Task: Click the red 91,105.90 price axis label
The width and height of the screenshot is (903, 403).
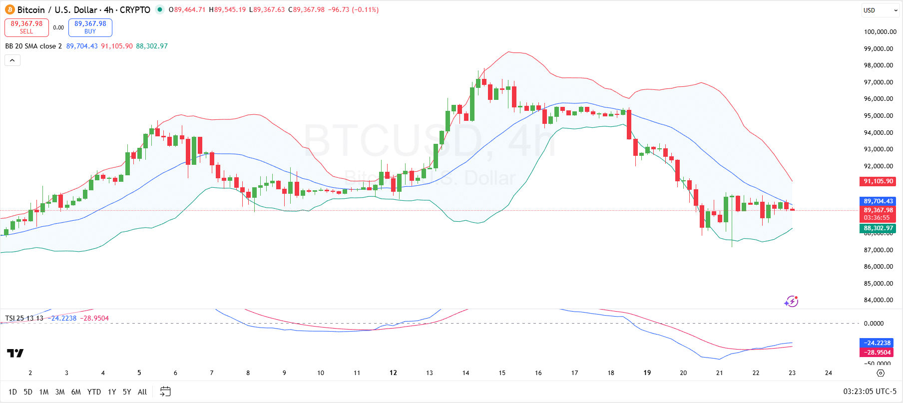Action: [x=878, y=181]
